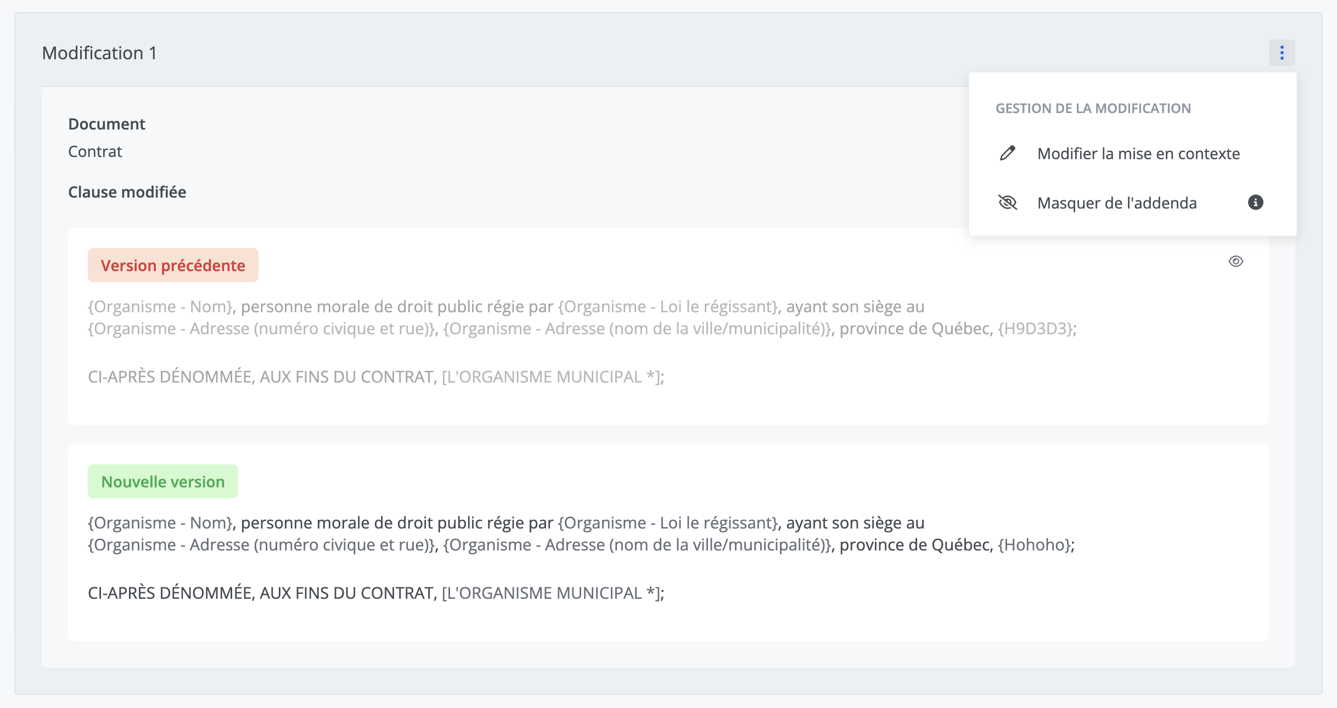Toggle the eye icon for Version précédente
This screenshot has height=708, width=1337.
click(1235, 261)
